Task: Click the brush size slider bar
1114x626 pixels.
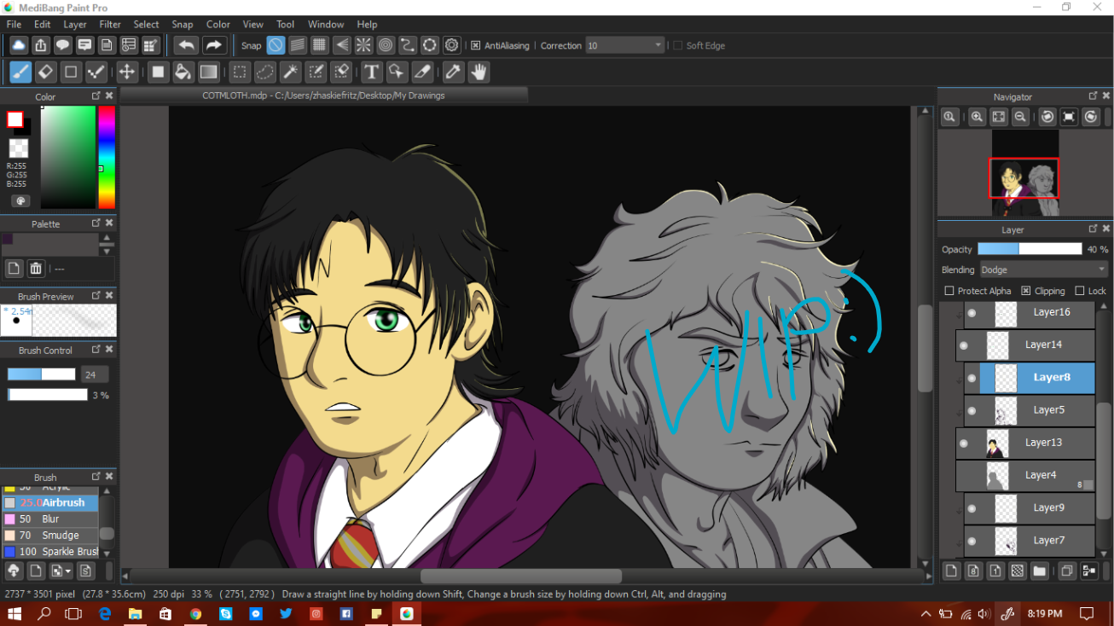Action: click(x=42, y=374)
